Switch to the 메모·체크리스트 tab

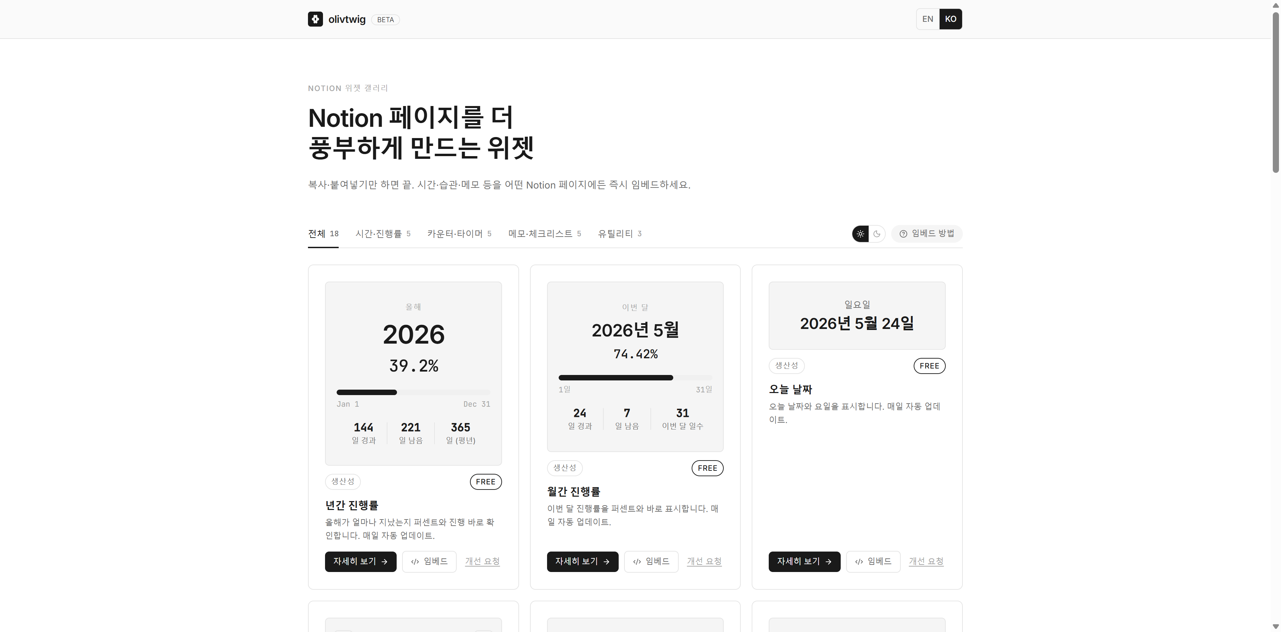tap(545, 234)
